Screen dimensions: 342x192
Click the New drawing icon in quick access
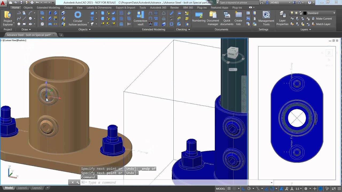click(10, 2)
